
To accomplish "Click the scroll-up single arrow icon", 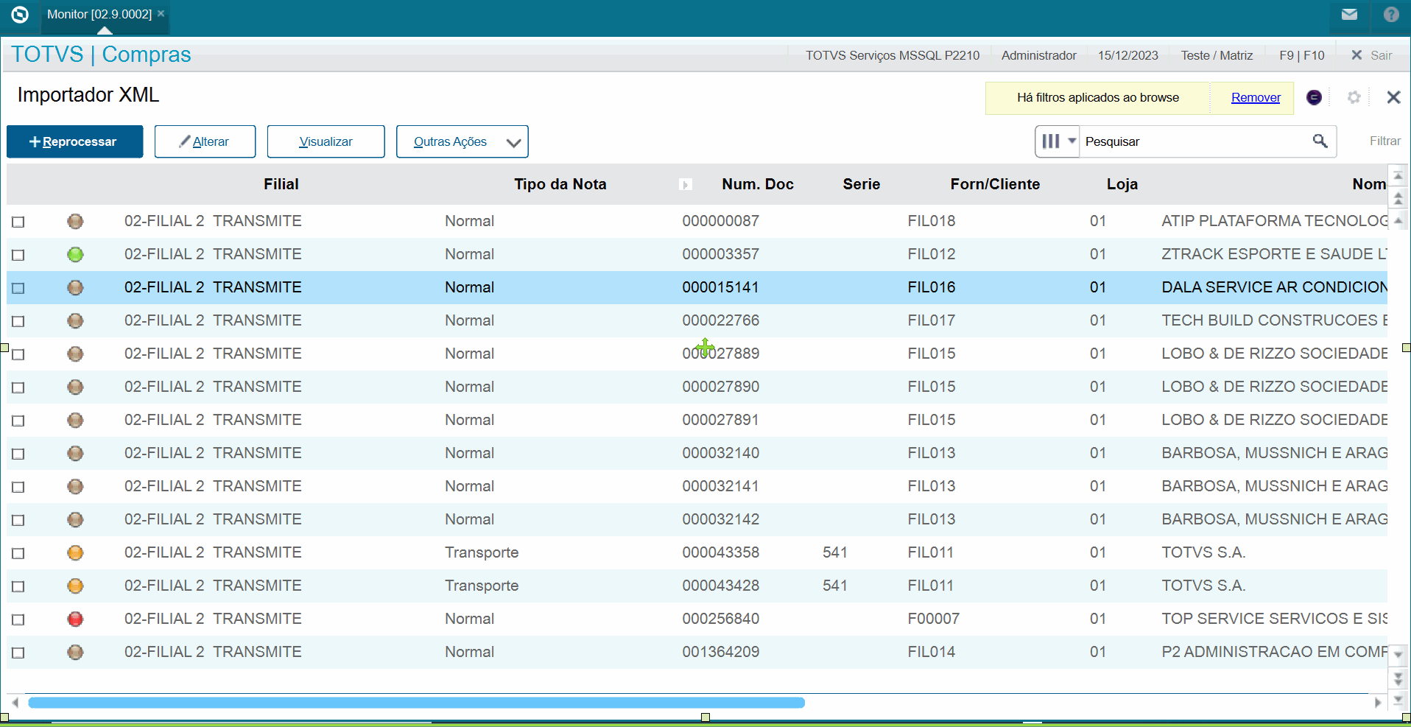I will [x=1398, y=220].
